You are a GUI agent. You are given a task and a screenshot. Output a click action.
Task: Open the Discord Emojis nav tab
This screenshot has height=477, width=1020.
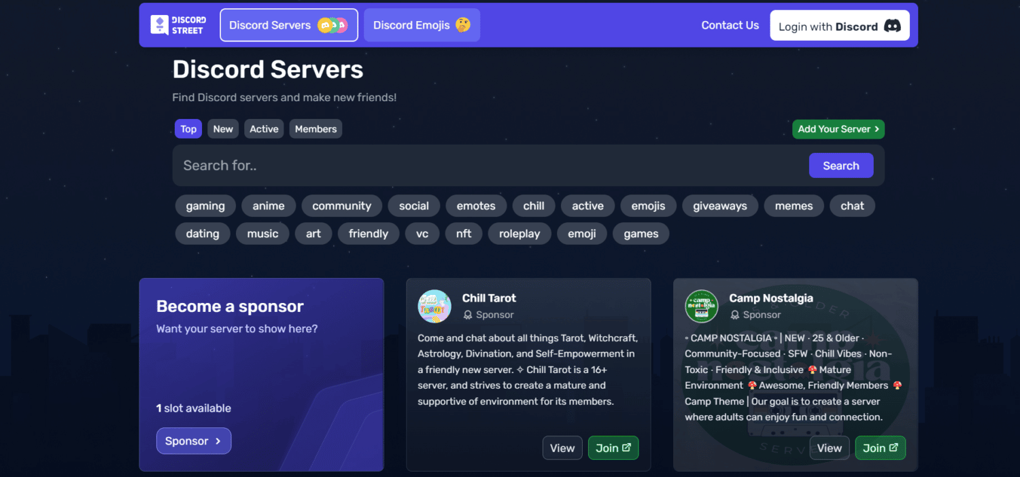[x=422, y=25]
